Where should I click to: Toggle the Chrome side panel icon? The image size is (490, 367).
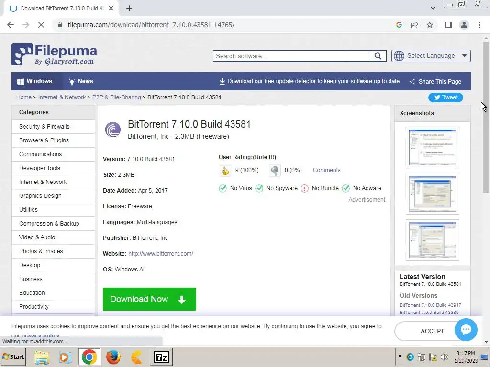click(x=449, y=25)
